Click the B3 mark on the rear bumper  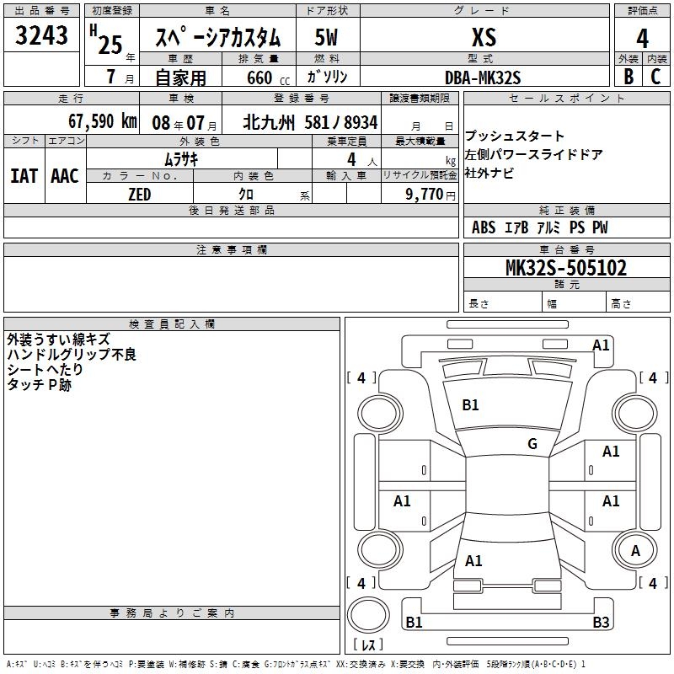pos(601,623)
